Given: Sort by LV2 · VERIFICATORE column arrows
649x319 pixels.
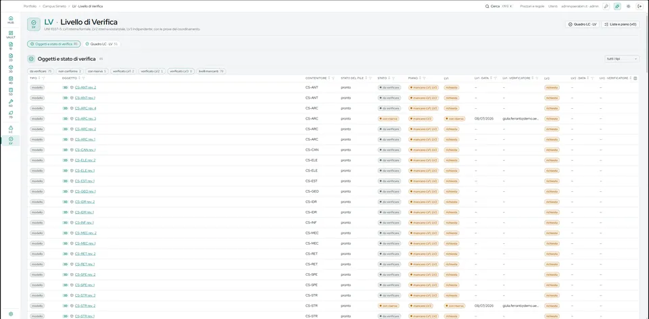Looking at the screenshot, I should (x=630, y=78).
